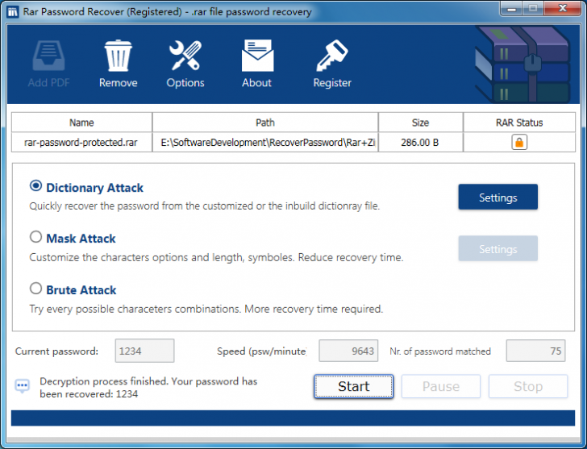Viewport: 587px width, 449px height.
Task: Click the 'Speed (psw/minute' label
Action: coord(262,351)
